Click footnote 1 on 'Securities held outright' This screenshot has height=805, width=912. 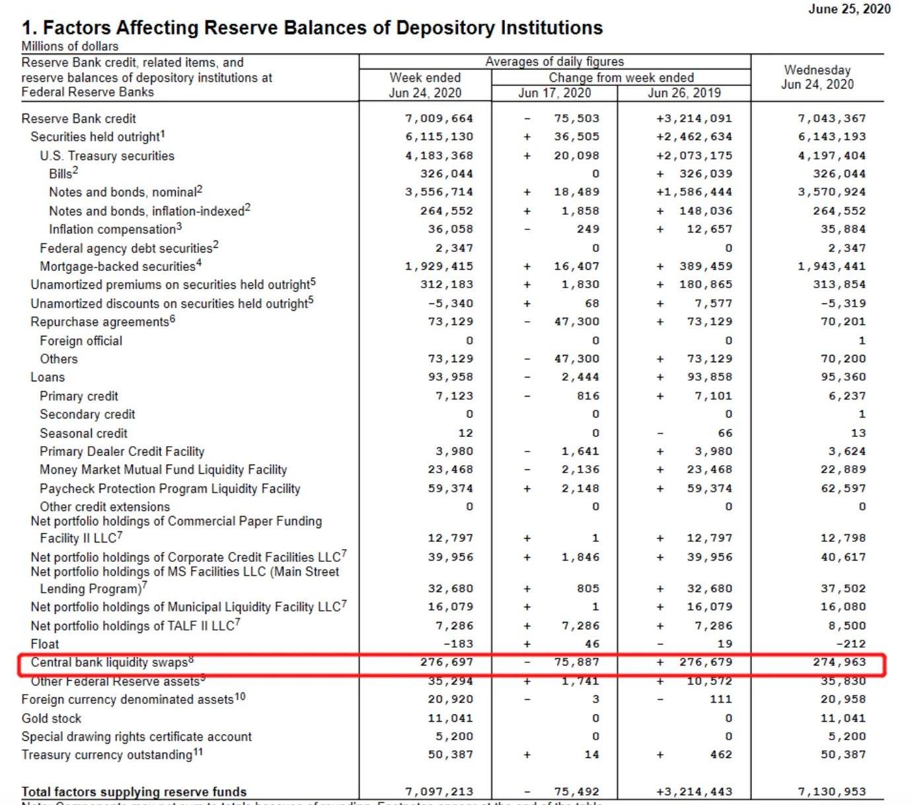163,134
